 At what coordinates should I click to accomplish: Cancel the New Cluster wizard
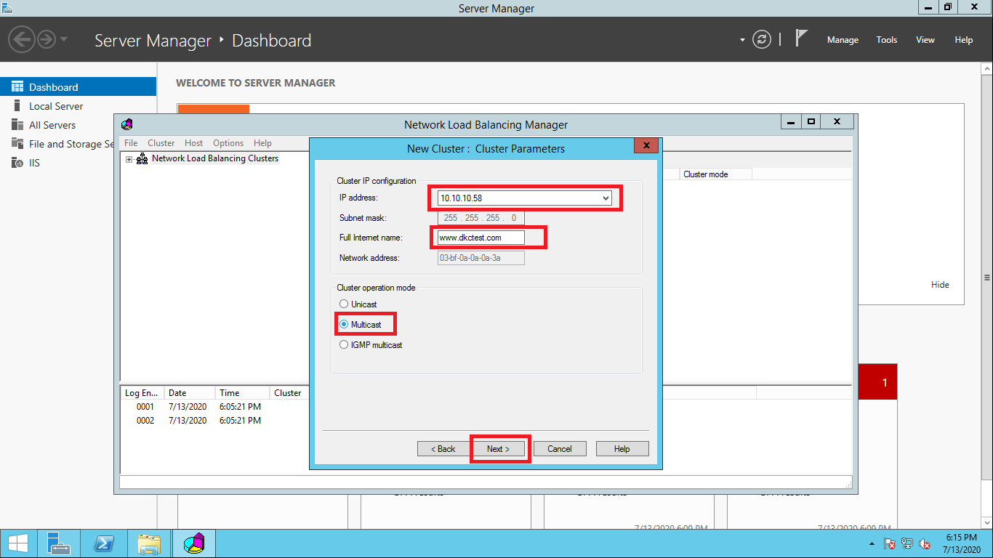560,449
